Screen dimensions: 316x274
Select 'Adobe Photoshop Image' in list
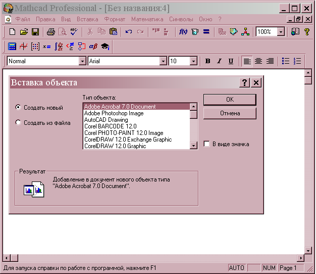pos(136,113)
